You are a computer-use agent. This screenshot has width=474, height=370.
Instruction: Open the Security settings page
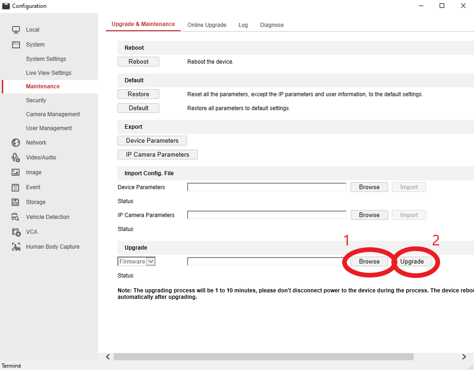36,100
